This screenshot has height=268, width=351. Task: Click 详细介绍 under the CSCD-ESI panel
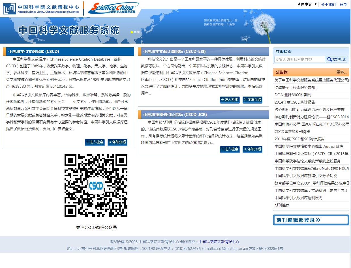tap(252, 100)
